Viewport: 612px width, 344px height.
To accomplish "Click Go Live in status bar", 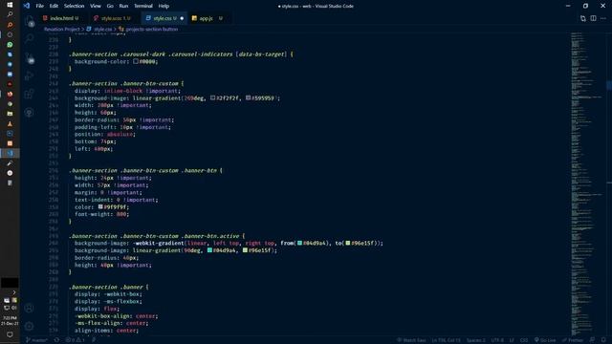I will click(x=545, y=340).
